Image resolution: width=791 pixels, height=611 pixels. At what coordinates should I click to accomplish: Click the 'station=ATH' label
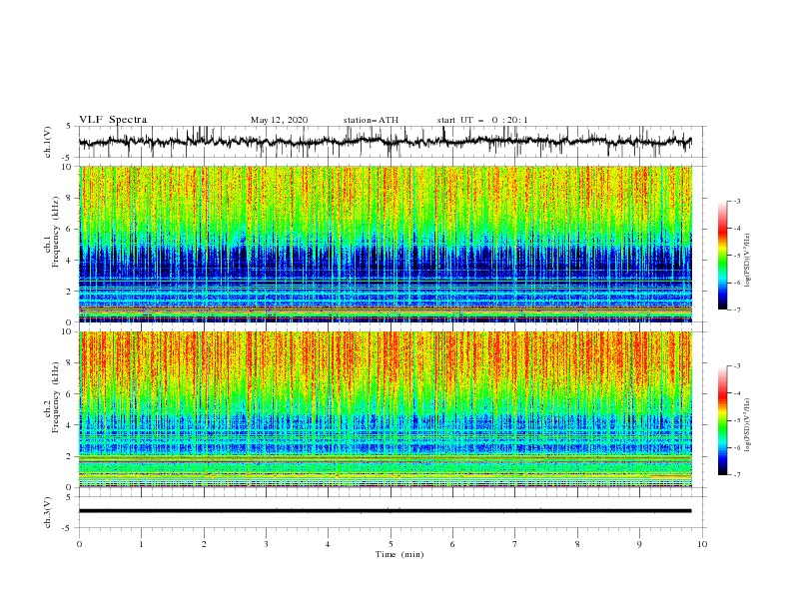point(371,120)
